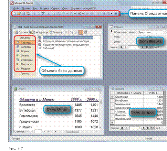Save using the diskette icon in the toolbar
The image size is (167, 151).
click(x=24, y=14)
